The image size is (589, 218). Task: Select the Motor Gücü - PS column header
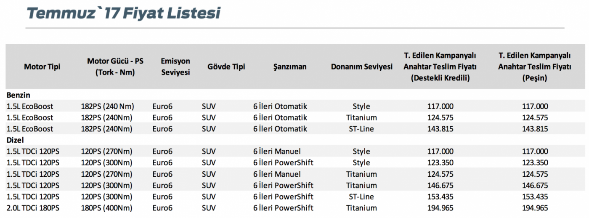click(x=115, y=66)
